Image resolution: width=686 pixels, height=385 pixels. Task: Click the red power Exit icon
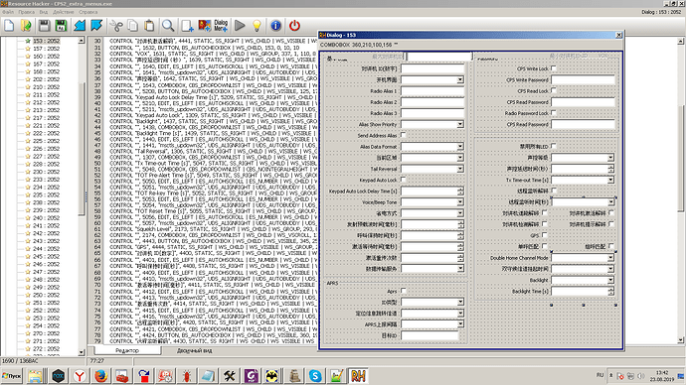point(294,26)
